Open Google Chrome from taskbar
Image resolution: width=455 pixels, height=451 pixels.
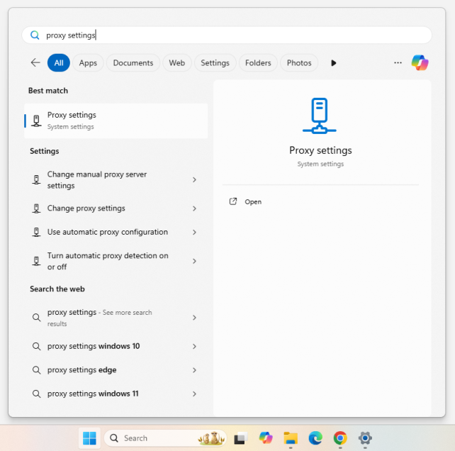tap(340, 438)
